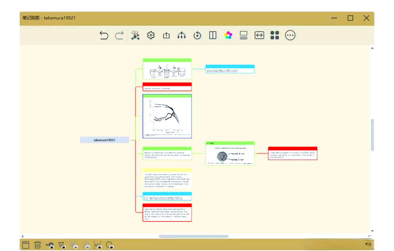The width and height of the screenshot is (394, 251).
Task: Export the mind map via the share icon
Action: point(166,35)
